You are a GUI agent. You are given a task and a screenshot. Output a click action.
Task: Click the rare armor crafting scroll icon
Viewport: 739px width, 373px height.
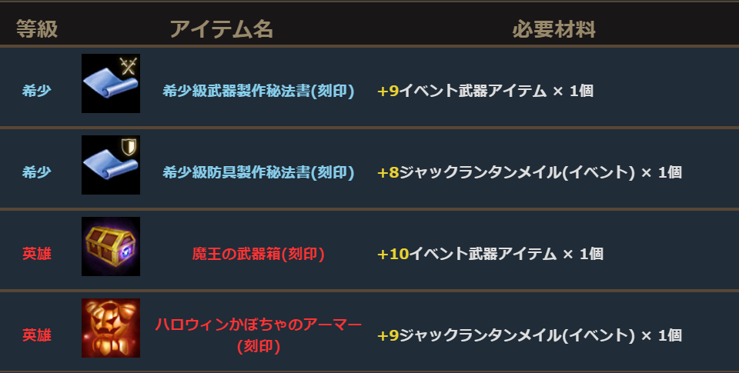point(110,165)
